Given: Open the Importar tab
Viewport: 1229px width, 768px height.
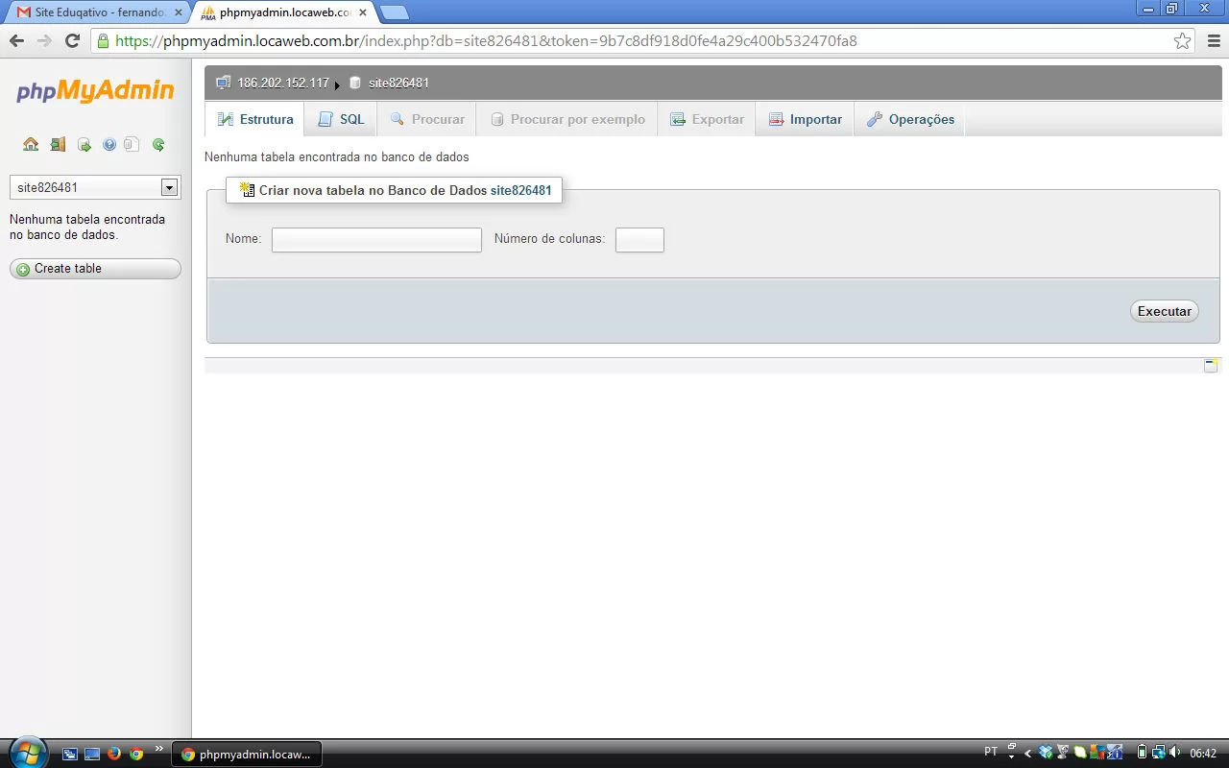Looking at the screenshot, I should 805,120.
